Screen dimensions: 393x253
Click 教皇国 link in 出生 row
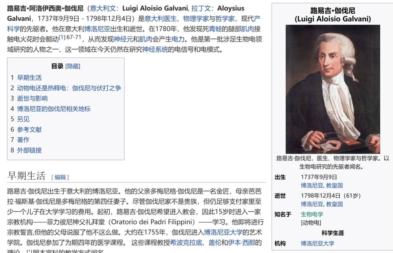tap(334, 186)
